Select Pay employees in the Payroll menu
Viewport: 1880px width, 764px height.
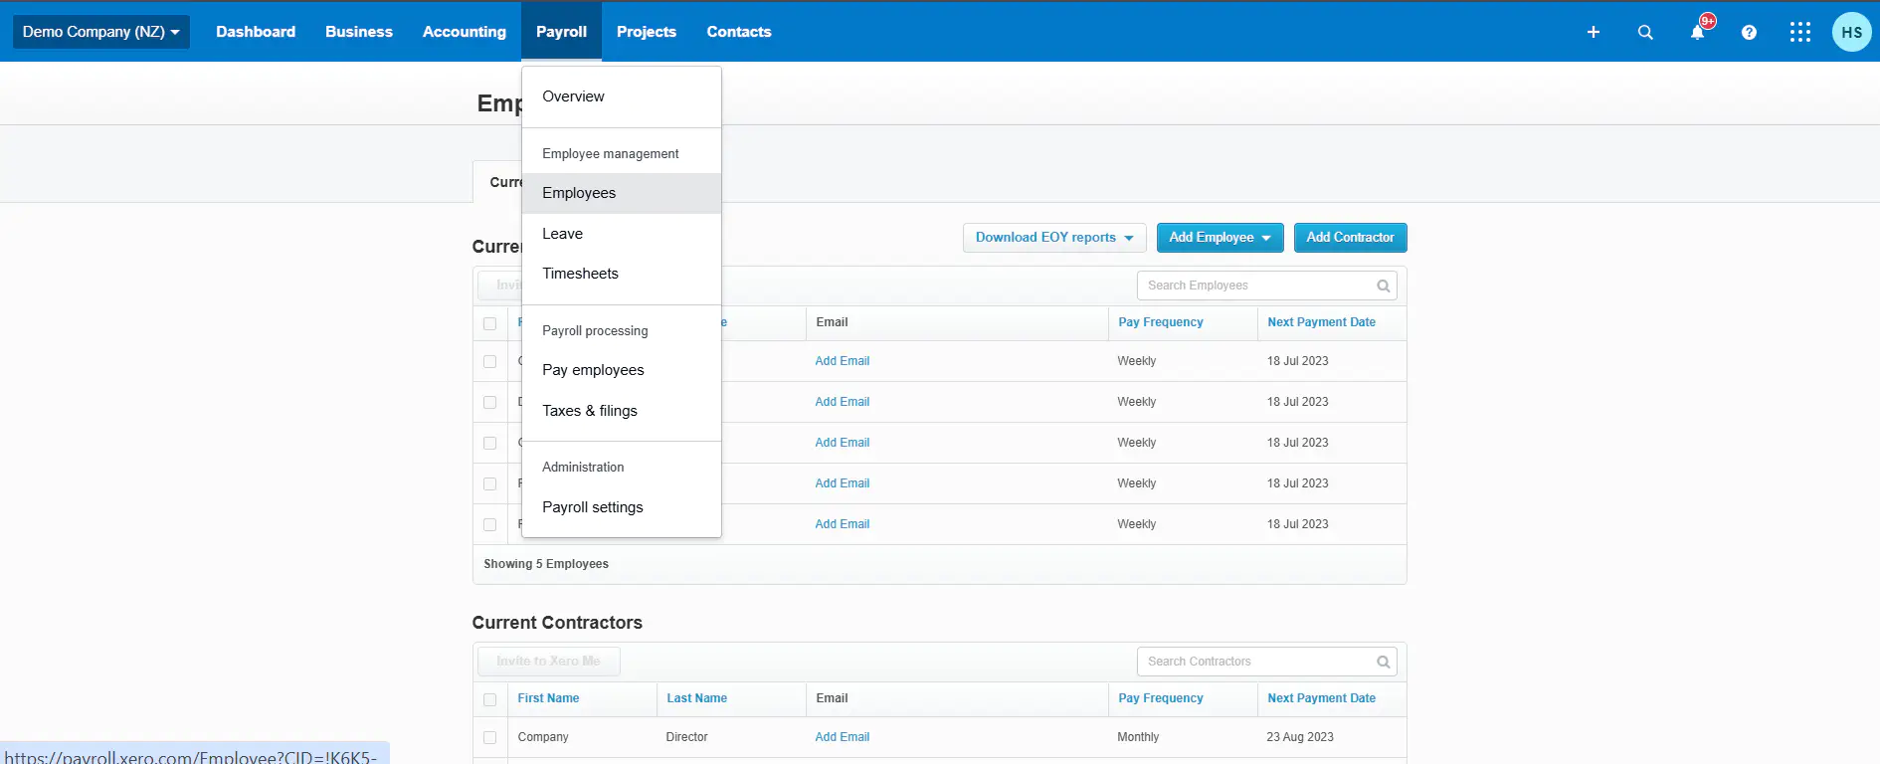pyautogui.click(x=622, y=370)
